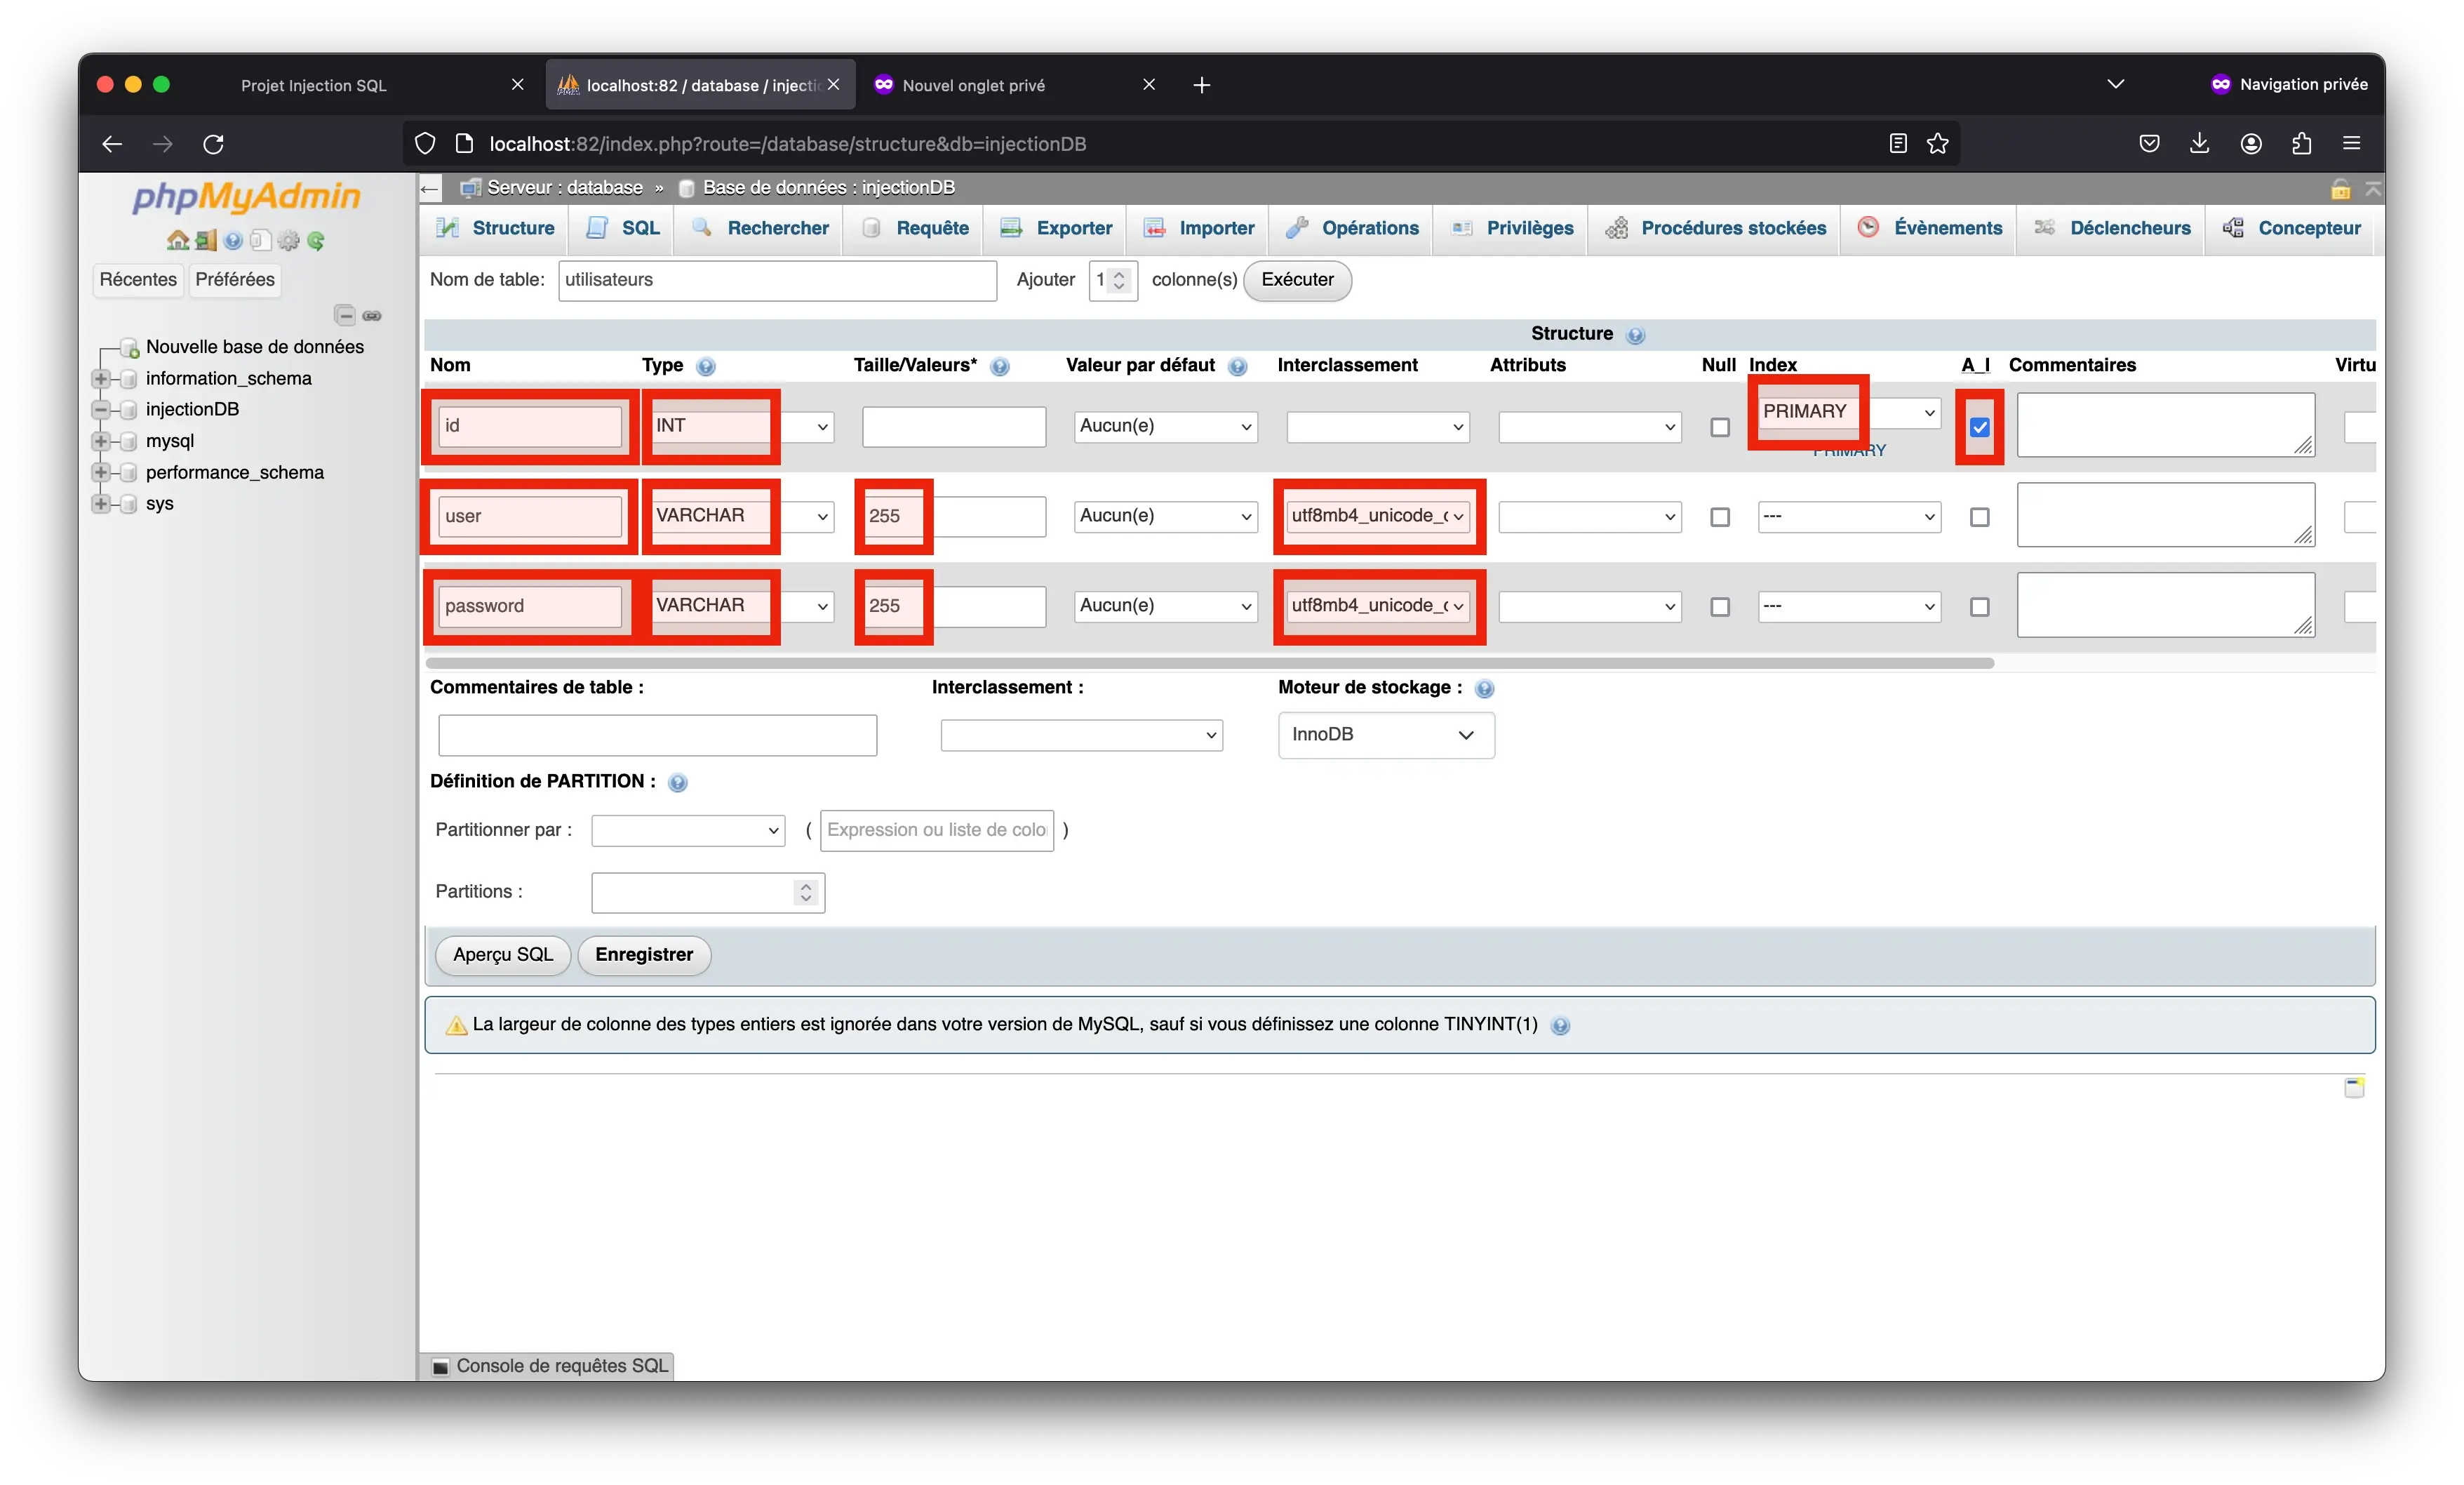
Task: Expand the mysql database node
Action: click(100, 441)
